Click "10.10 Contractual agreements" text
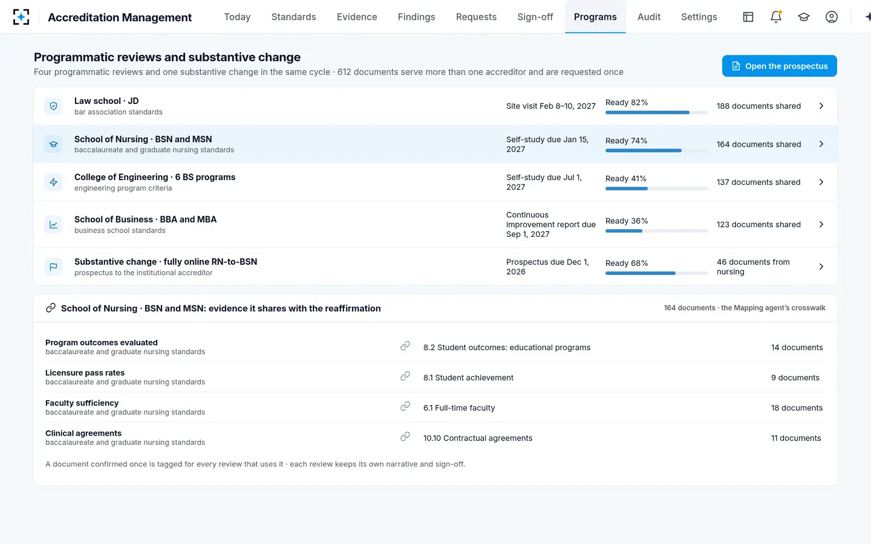The width and height of the screenshot is (871, 544). coord(478,438)
